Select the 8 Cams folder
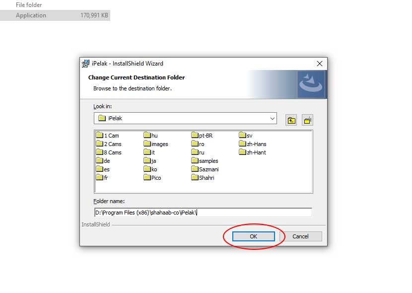The width and height of the screenshot is (412, 293). 109,152
